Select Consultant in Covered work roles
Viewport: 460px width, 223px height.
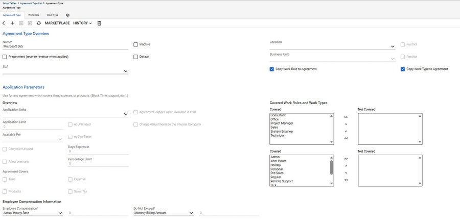coord(278,115)
